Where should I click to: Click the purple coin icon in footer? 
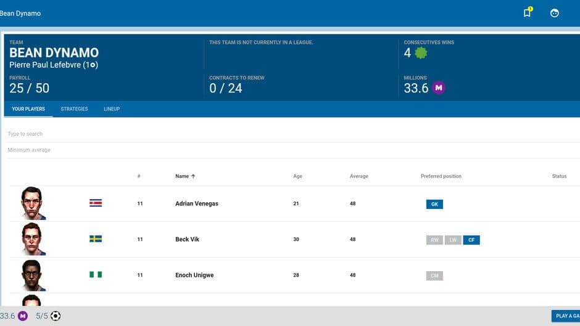[x=23, y=316]
